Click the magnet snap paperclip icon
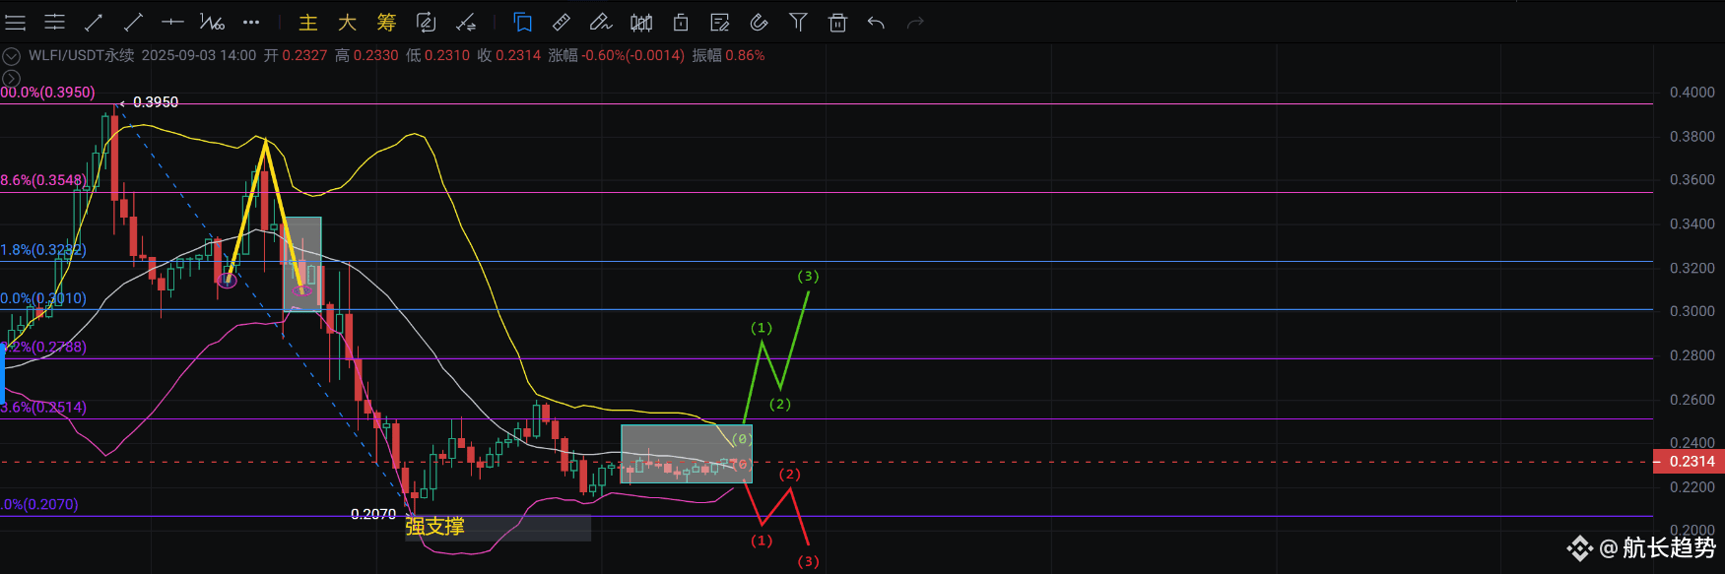This screenshot has width=1725, height=574. pyautogui.click(x=759, y=22)
